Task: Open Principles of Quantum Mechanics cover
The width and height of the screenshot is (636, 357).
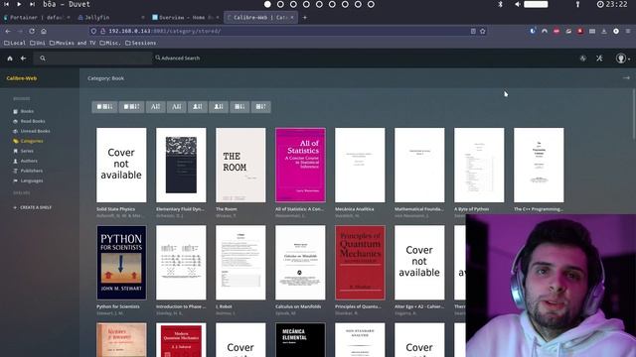Action: point(360,263)
